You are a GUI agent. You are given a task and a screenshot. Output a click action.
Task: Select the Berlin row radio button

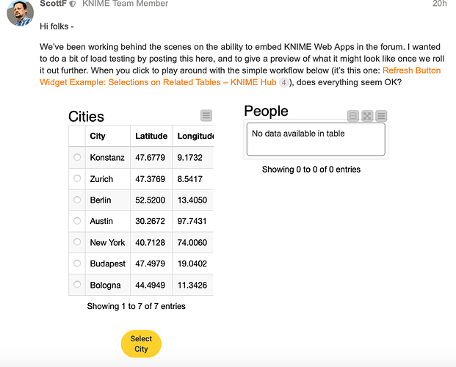point(78,200)
